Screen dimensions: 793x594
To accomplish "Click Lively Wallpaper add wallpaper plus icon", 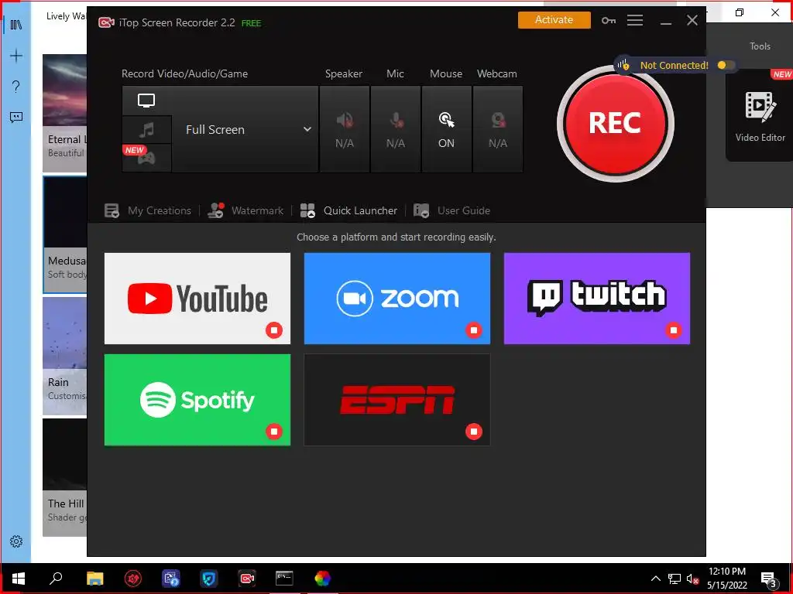I will tap(16, 56).
